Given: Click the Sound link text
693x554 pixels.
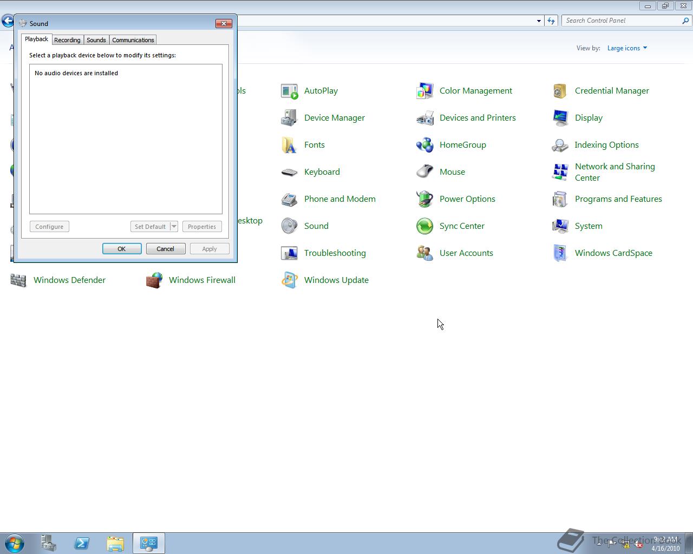Looking at the screenshot, I should (316, 226).
